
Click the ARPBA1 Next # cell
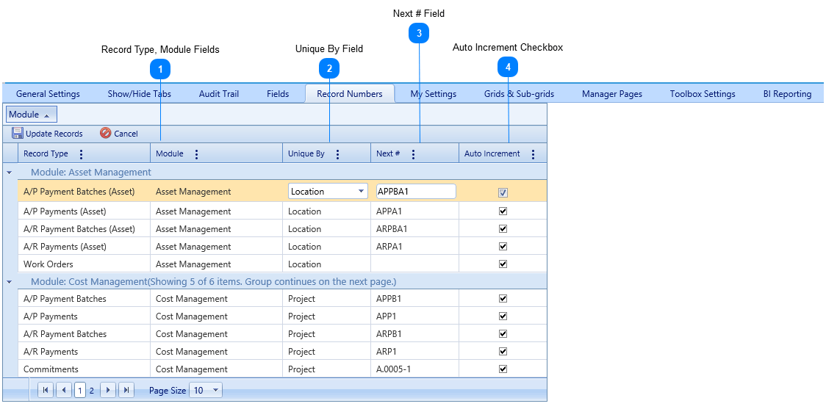[x=415, y=229]
